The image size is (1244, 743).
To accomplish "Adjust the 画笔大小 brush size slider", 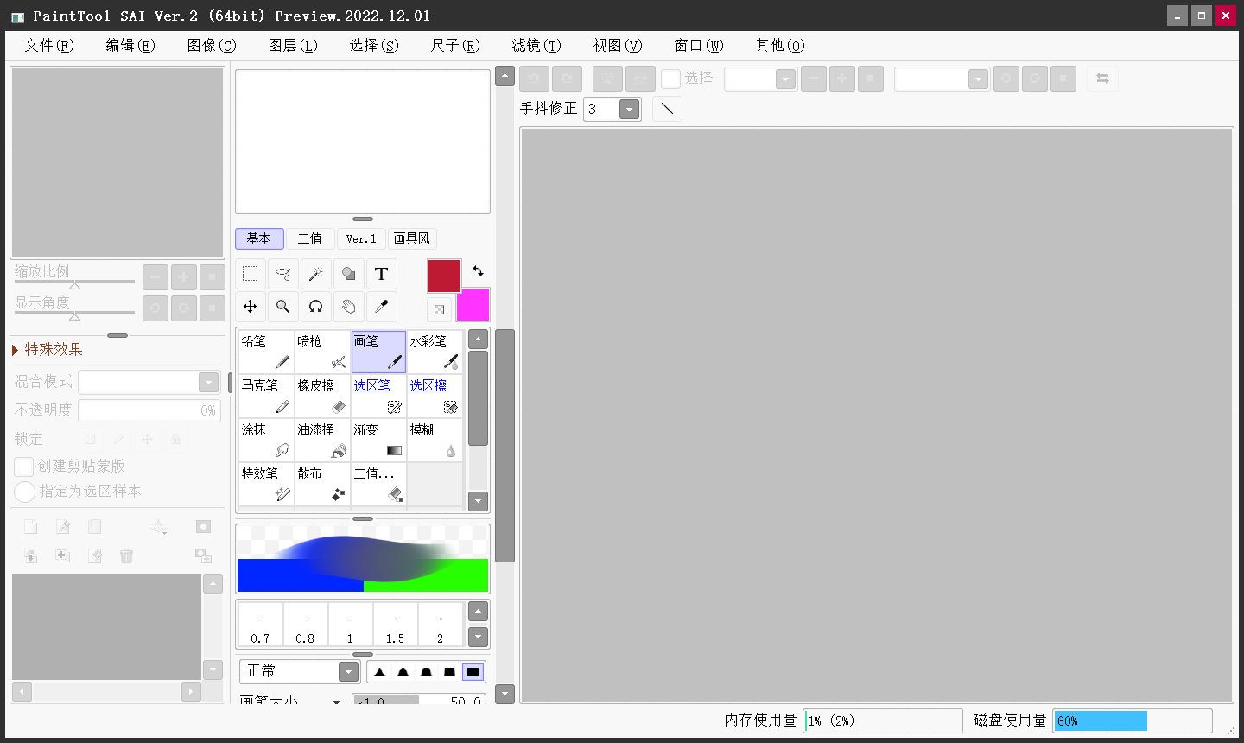I will coord(419,700).
